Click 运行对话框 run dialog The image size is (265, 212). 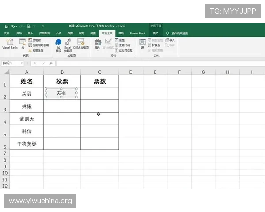124,50
